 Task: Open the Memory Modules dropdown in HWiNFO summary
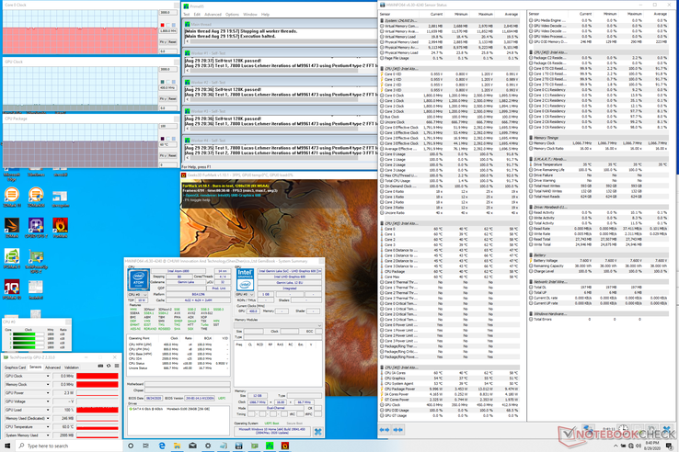(278, 325)
